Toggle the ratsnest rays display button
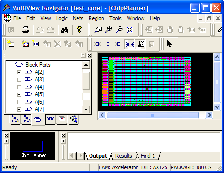Image resolution: width=224 pixels, height=173 pixels. pyautogui.click(x=141, y=44)
